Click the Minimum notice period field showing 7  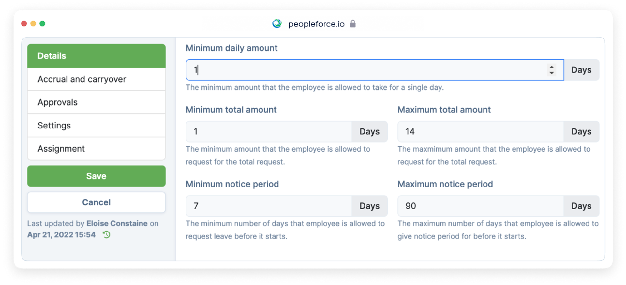[x=269, y=206]
